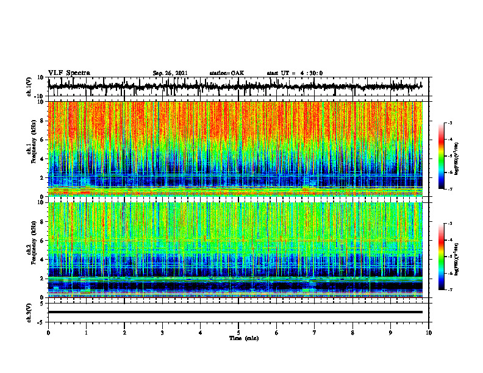This screenshot has height=373, width=483.
Task: Click the "9" tick on the Time axis
Action: point(390,333)
